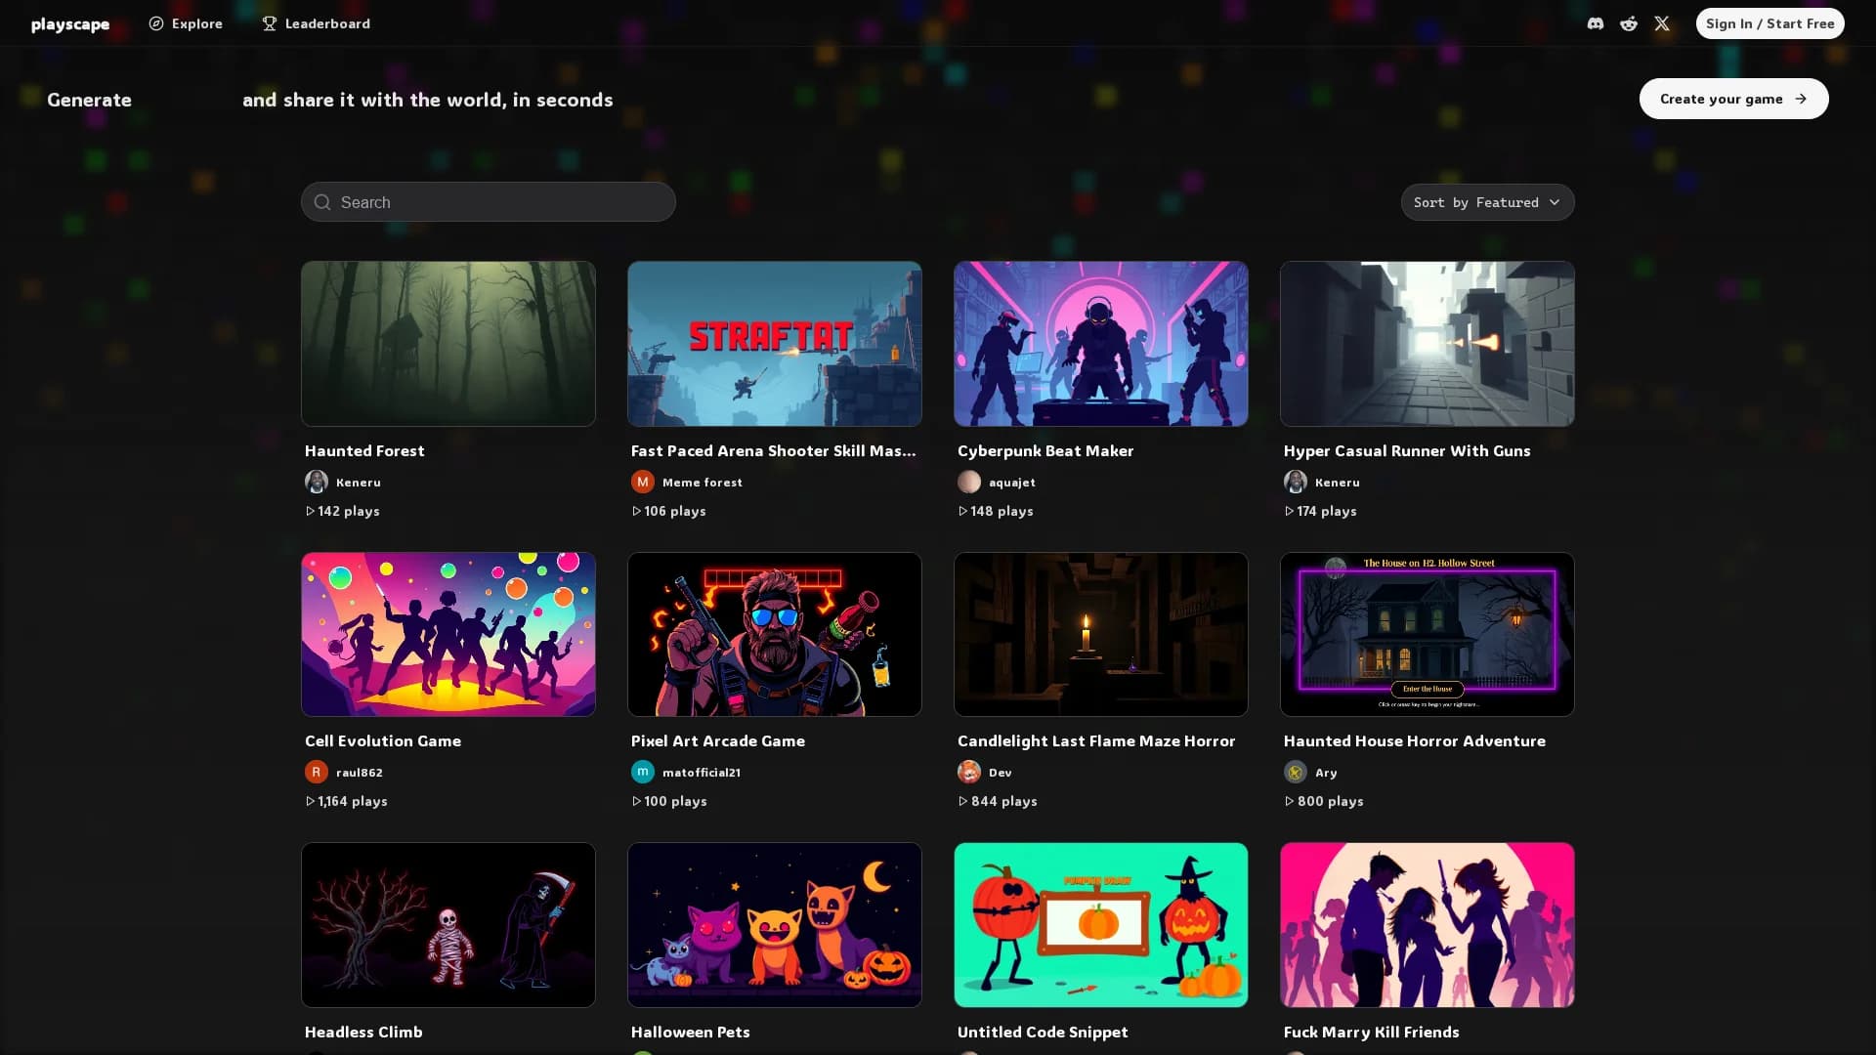
Task: Click the Cyberpunk Beat Maker title
Action: (x=1045, y=450)
